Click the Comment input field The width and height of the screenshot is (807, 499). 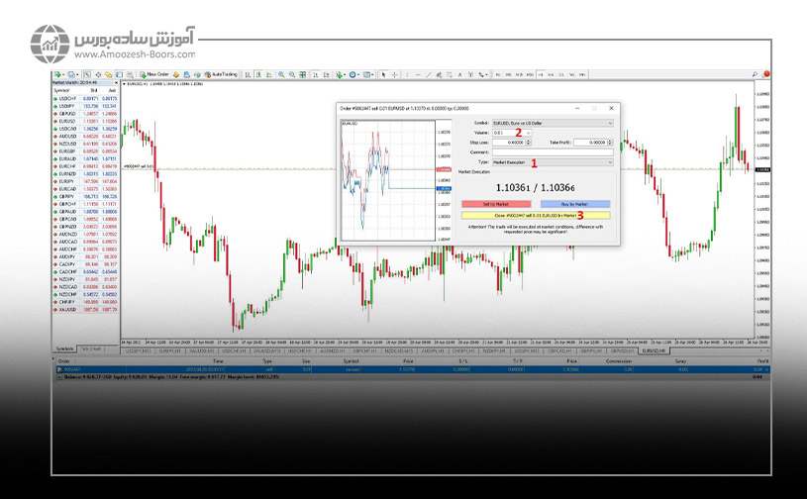pos(552,151)
